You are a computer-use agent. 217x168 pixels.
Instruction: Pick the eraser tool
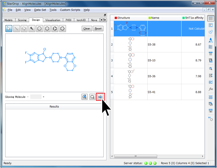tap(24, 28)
